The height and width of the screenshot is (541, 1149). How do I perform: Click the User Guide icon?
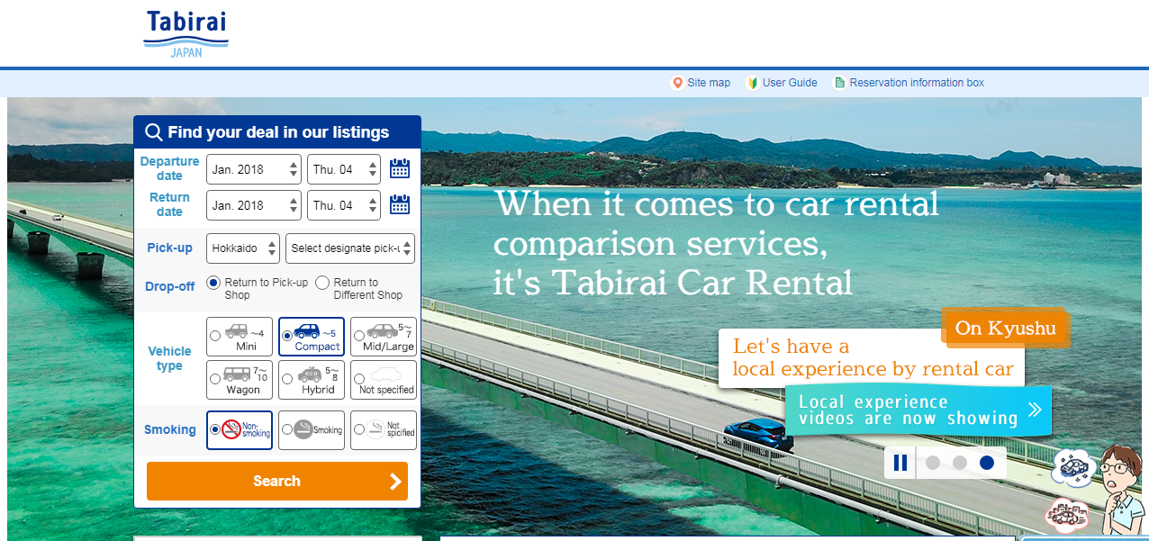tap(753, 82)
